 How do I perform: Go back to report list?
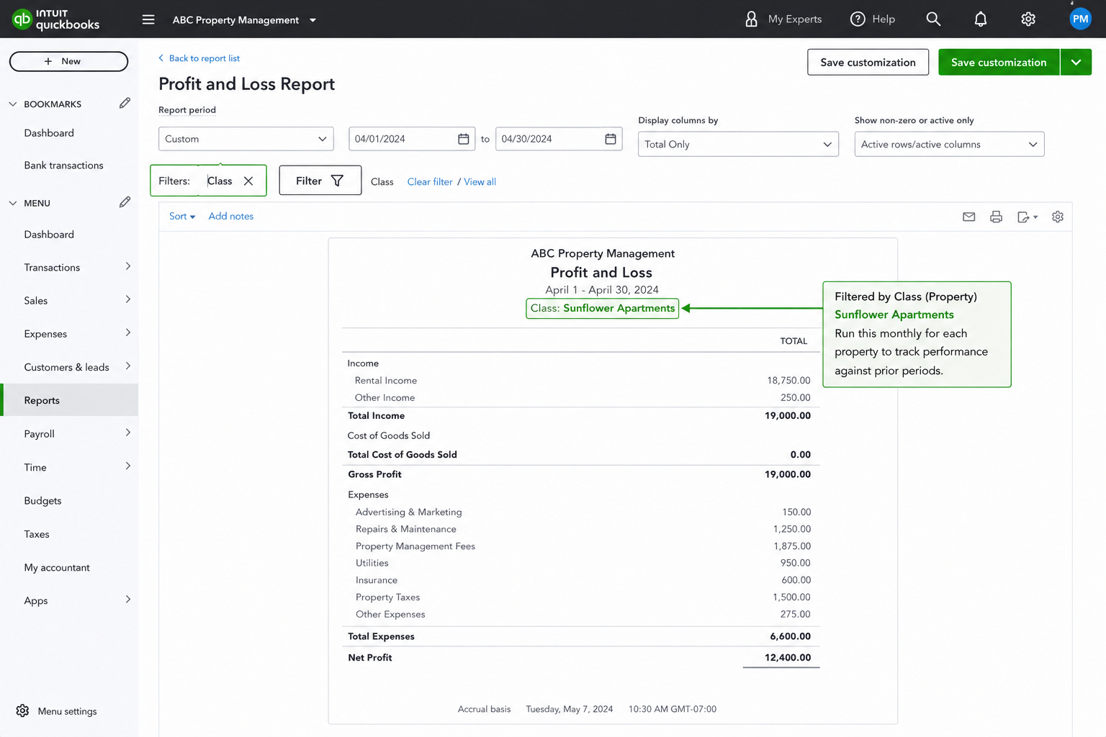click(x=199, y=58)
